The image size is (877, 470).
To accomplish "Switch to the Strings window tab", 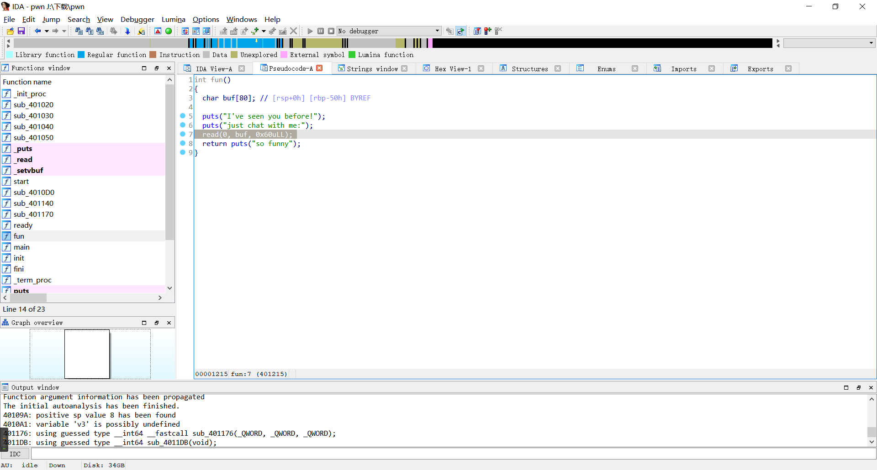I will point(372,68).
